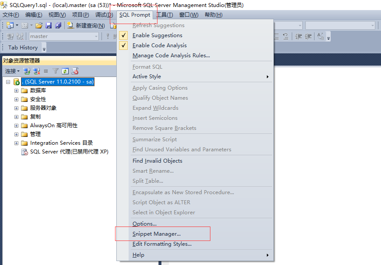The image size is (381, 265).
Task: Open Tab History toolbar overflow options
Action: [x=44, y=49]
